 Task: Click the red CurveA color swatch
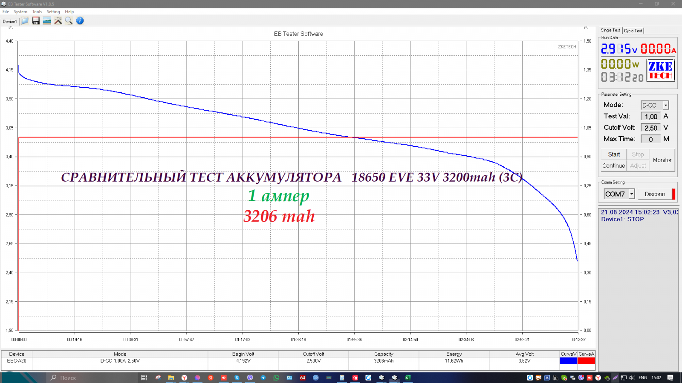(x=586, y=361)
